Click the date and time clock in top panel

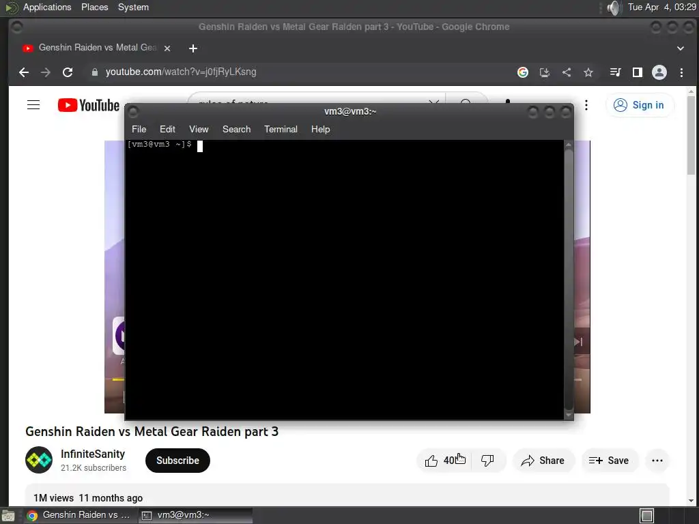661,7
